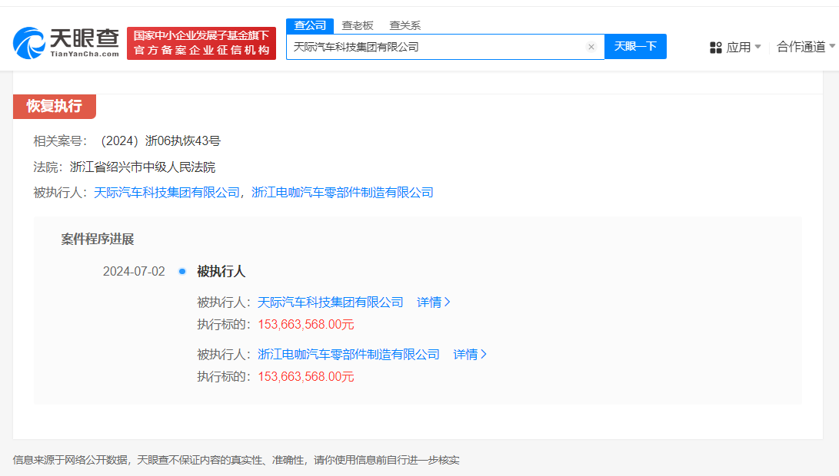Image resolution: width=839 pixels, height=476 pixels.
Task: Switch to the 查老板 tab
Action: [x=358, y=25]
